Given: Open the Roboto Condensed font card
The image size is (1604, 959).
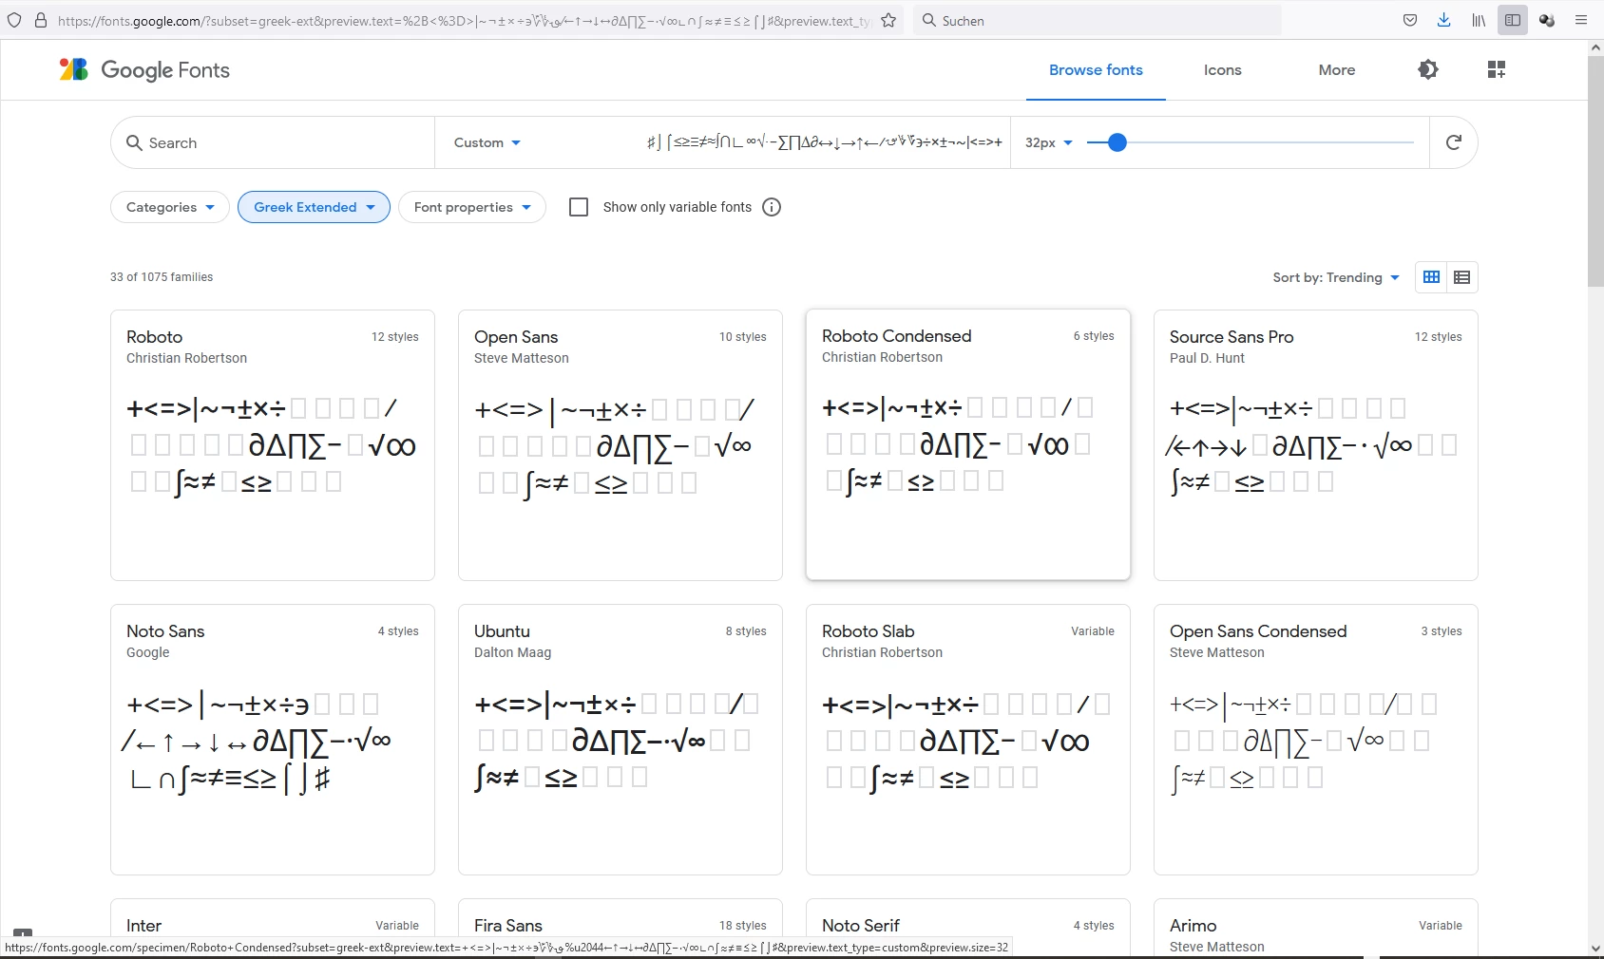Looking at the screenshot, I should tap(968, 444).
